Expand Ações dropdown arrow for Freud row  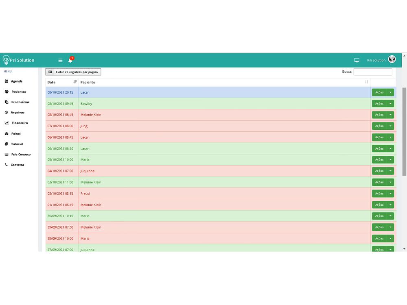coord(390,194)
